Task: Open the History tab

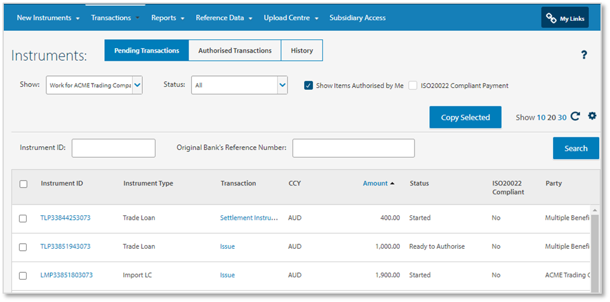Action: [x=302, y=51]
